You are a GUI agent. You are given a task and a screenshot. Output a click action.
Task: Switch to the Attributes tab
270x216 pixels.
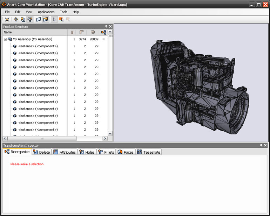point(65,152)
